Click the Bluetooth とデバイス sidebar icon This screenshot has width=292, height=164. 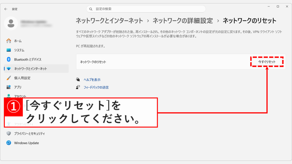point(9,59)
